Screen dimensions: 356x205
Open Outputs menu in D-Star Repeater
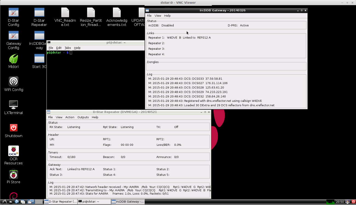point(83,117)
